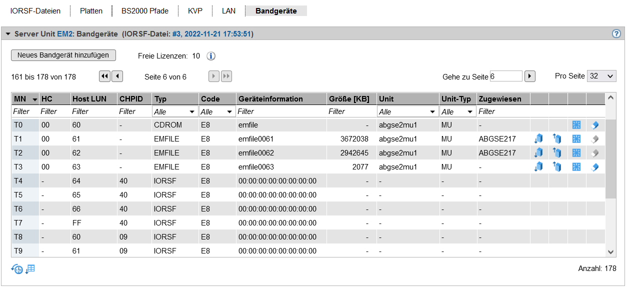This screenshot has height=288, width=627.
Task: Click the blue eraser icon in row T3
Action: (595, 167)
